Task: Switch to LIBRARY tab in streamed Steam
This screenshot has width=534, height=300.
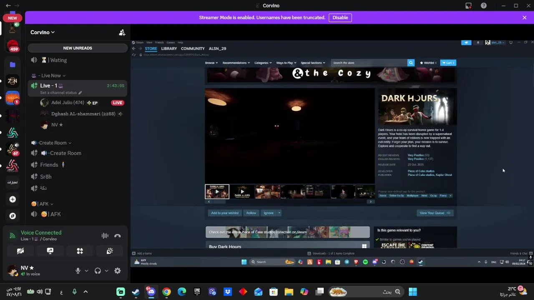Action: (x=169, y=48)
